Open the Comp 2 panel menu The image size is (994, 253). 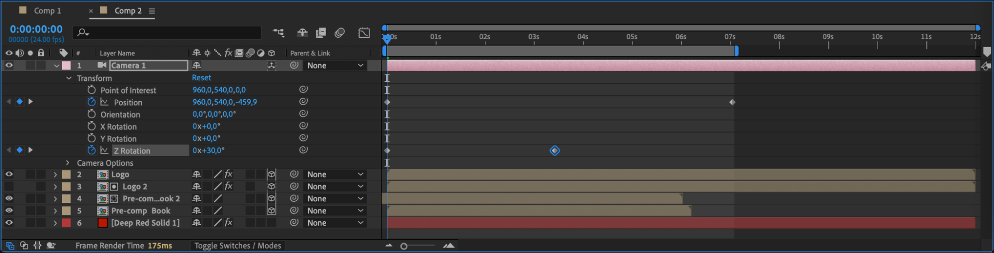coord(152,11)
